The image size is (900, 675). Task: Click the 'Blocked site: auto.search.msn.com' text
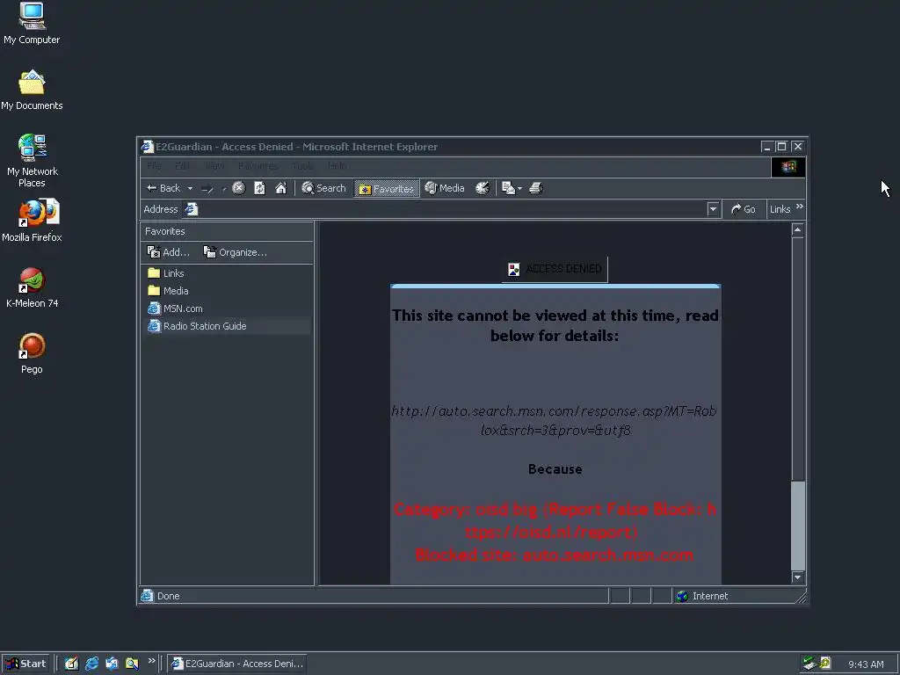[x=555, y=555]
